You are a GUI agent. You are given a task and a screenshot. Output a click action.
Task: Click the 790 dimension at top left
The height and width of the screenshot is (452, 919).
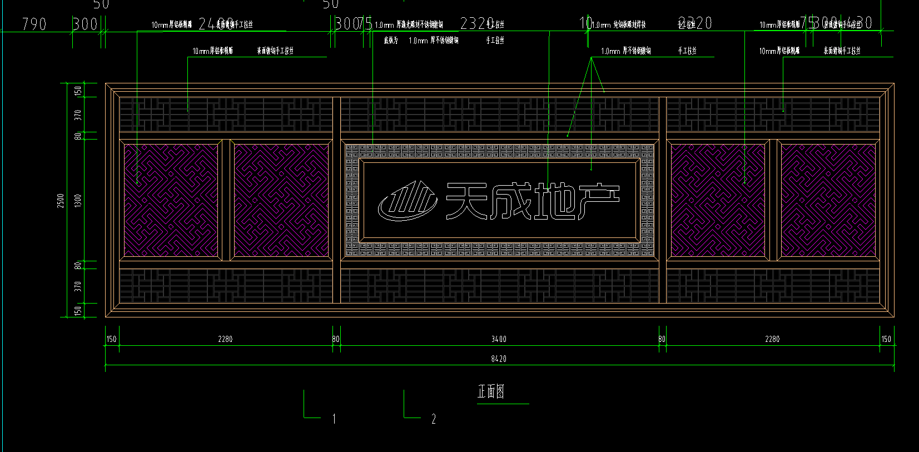pos(34,24)
